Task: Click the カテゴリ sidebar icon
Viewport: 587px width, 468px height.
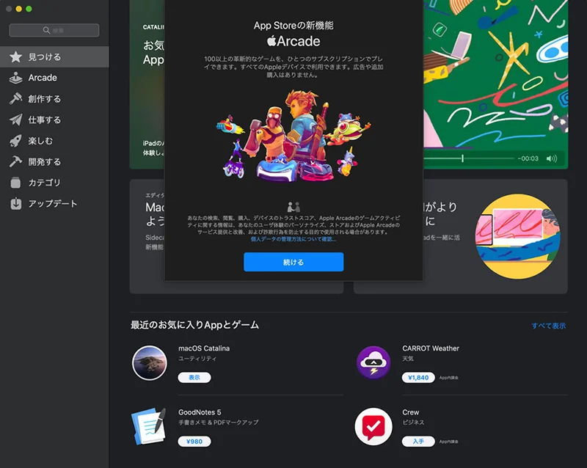Action: pyautogui.click(x=15, y=183)
